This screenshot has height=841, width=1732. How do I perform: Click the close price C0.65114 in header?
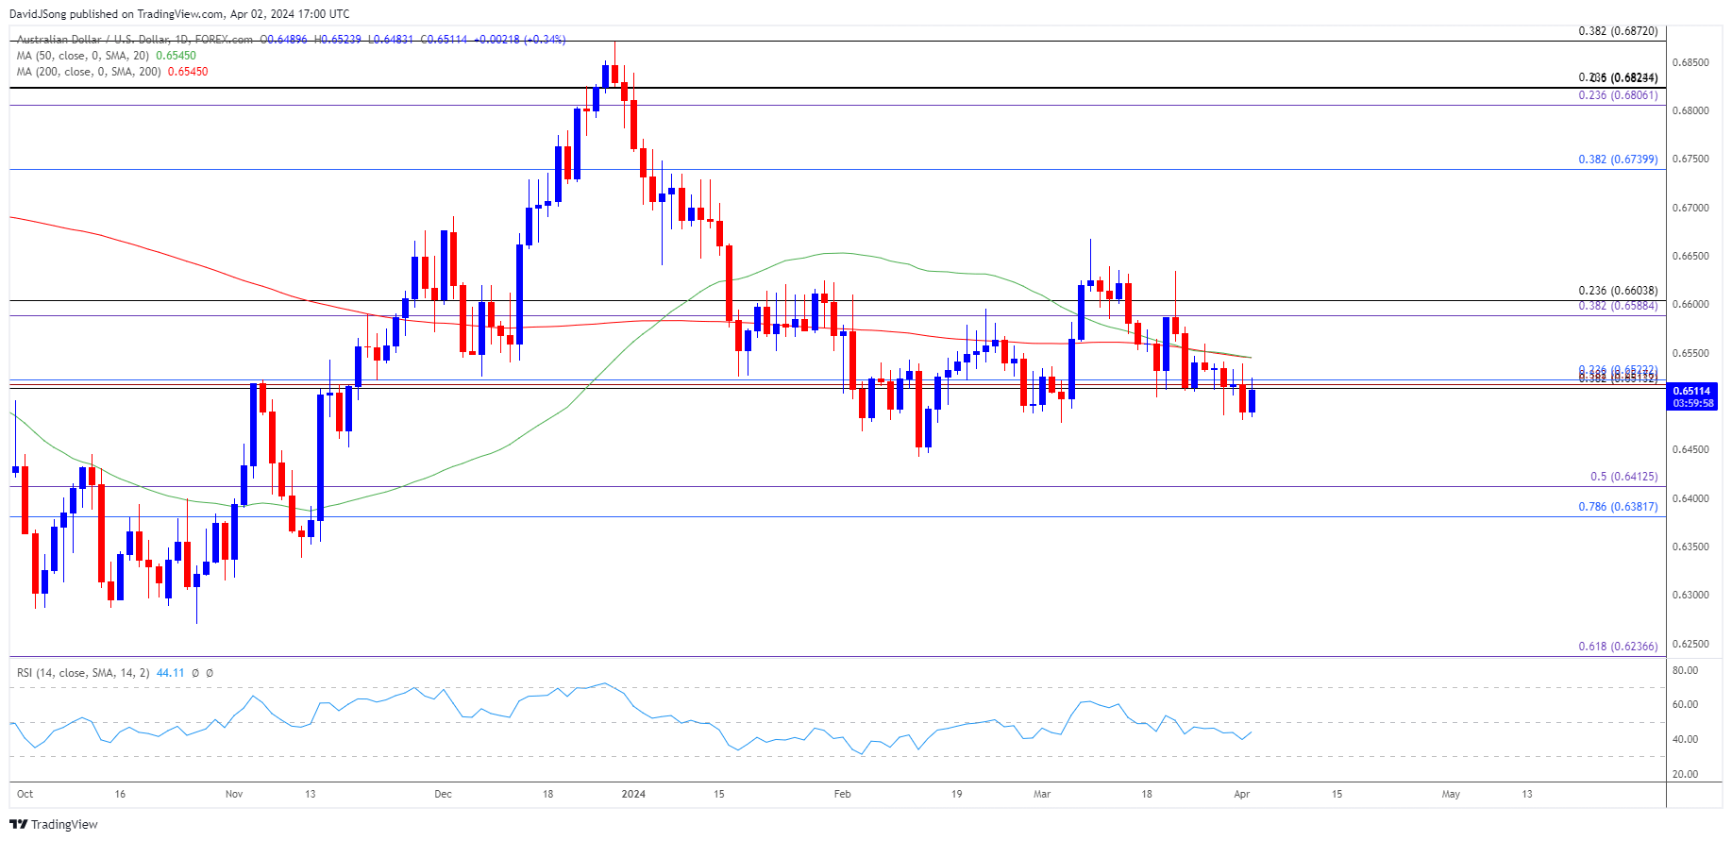(x=444, y=40)
